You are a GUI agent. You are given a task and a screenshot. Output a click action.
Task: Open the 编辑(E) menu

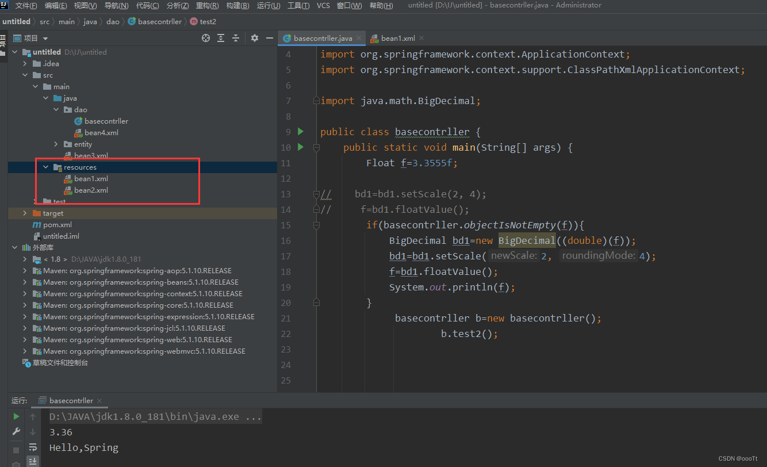coord(56,6)
